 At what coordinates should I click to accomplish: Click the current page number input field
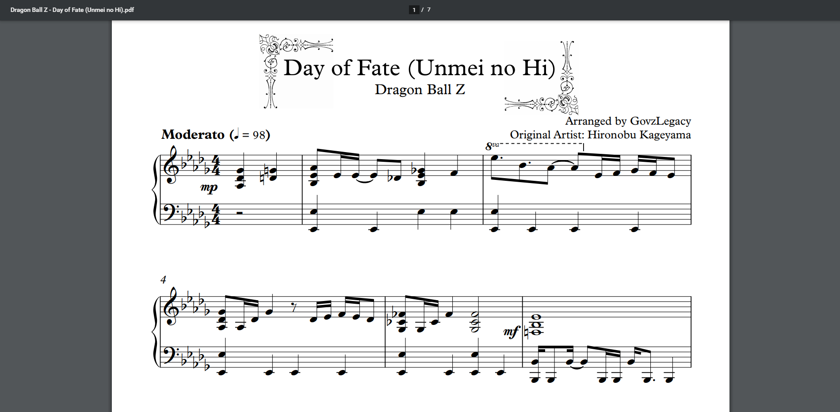tap(414, 10)
